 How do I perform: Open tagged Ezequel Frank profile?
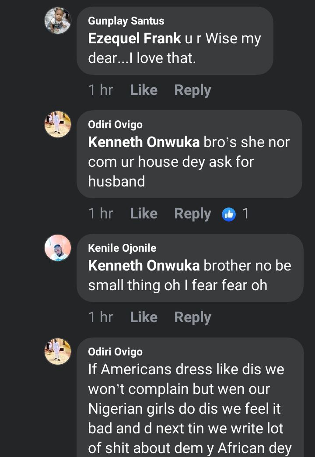134,39
